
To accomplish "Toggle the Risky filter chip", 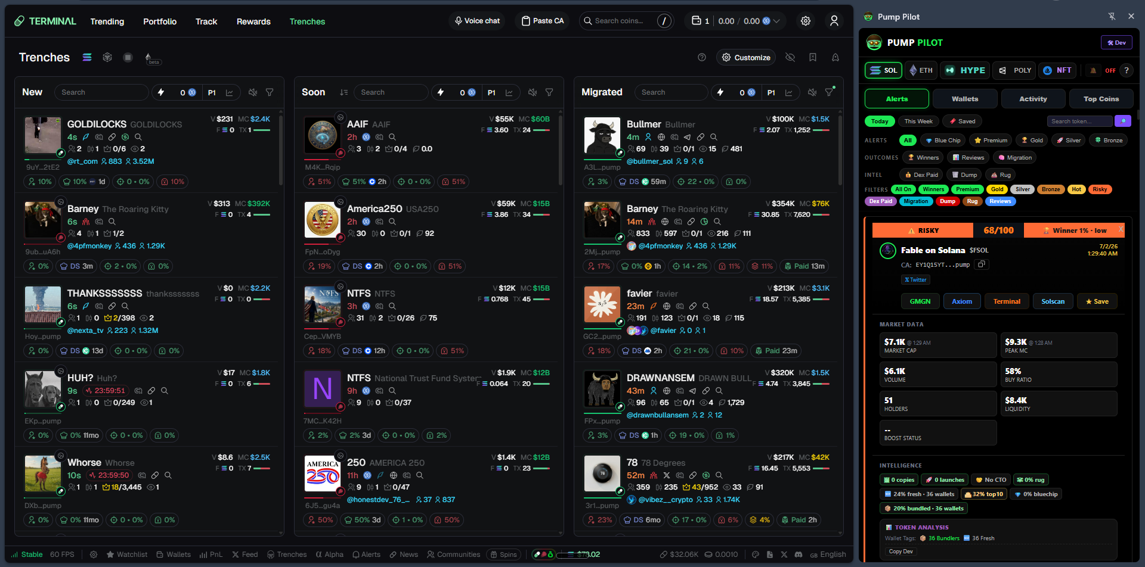I will (1100, 189).
